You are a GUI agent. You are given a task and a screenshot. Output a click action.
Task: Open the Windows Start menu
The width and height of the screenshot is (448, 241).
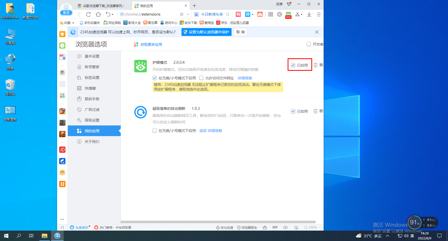point(6,236)
